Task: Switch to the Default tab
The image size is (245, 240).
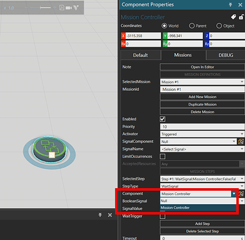Action: [x=141, y=55]
